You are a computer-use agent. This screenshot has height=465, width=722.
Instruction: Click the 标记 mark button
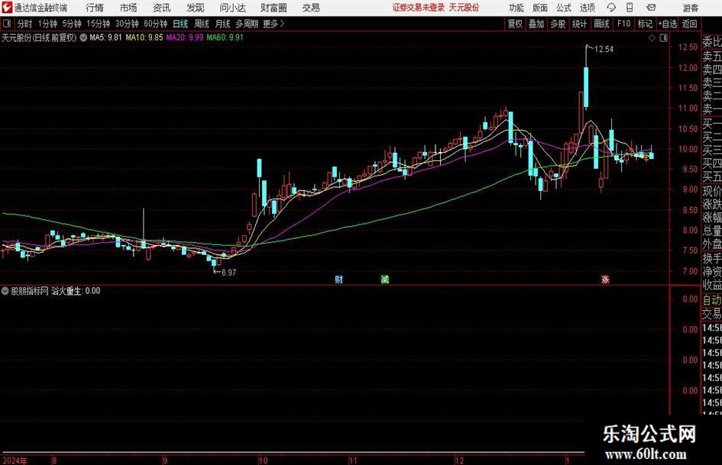(645, 24)
